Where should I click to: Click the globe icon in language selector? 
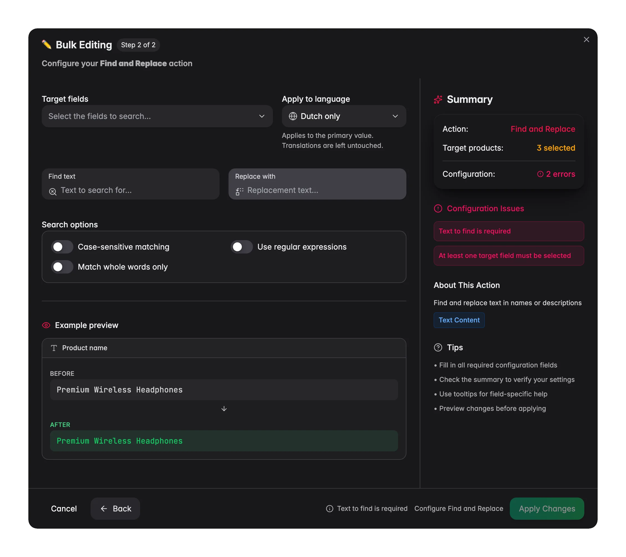pos(293,116)
